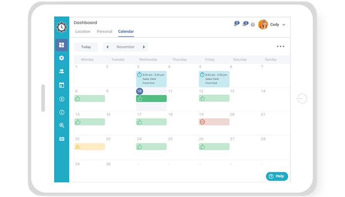Open the dashboard grid icon in sidebar
The height and width of the screenshot is (197, 345).
pyautogui.click(x=62, y=45)
